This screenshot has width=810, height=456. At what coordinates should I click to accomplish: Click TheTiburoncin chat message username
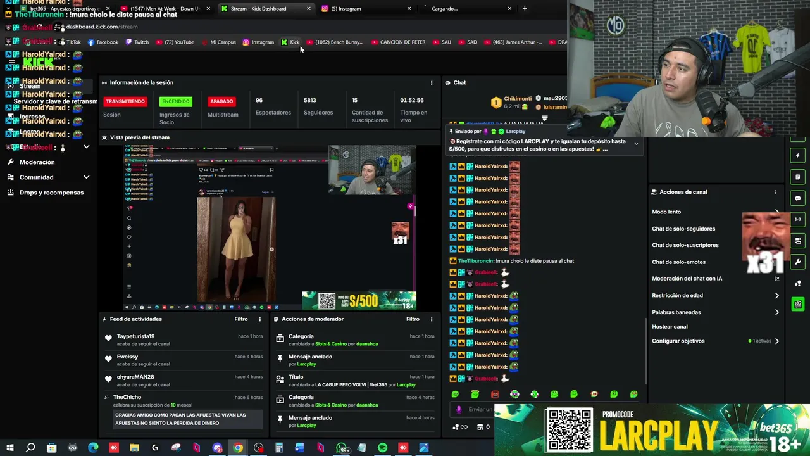pos(475,261)
